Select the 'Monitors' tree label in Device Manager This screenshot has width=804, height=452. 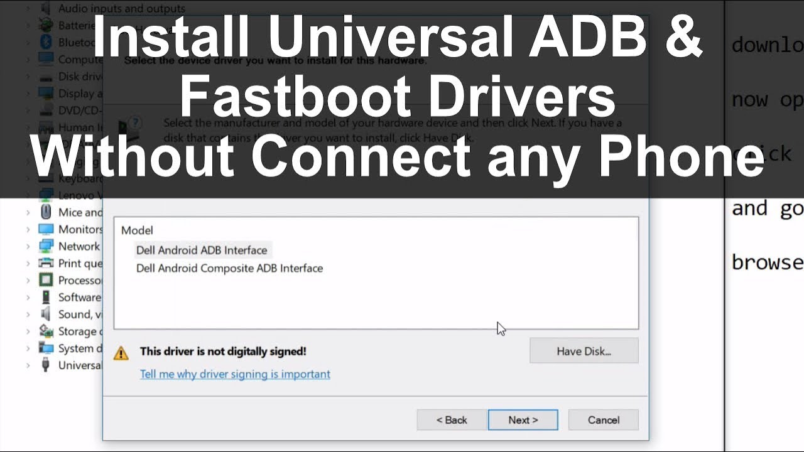pyautogui.click(x=80, y=229)
